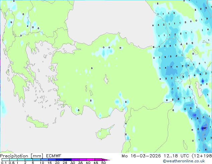This screenshot has width=212, height=164.
Task: Click the 'ECMWF' model label
Action: 54,156
